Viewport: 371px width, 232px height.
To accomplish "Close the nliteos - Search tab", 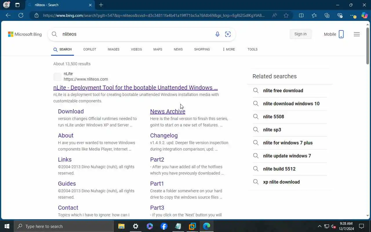I will tap(90, 5).
